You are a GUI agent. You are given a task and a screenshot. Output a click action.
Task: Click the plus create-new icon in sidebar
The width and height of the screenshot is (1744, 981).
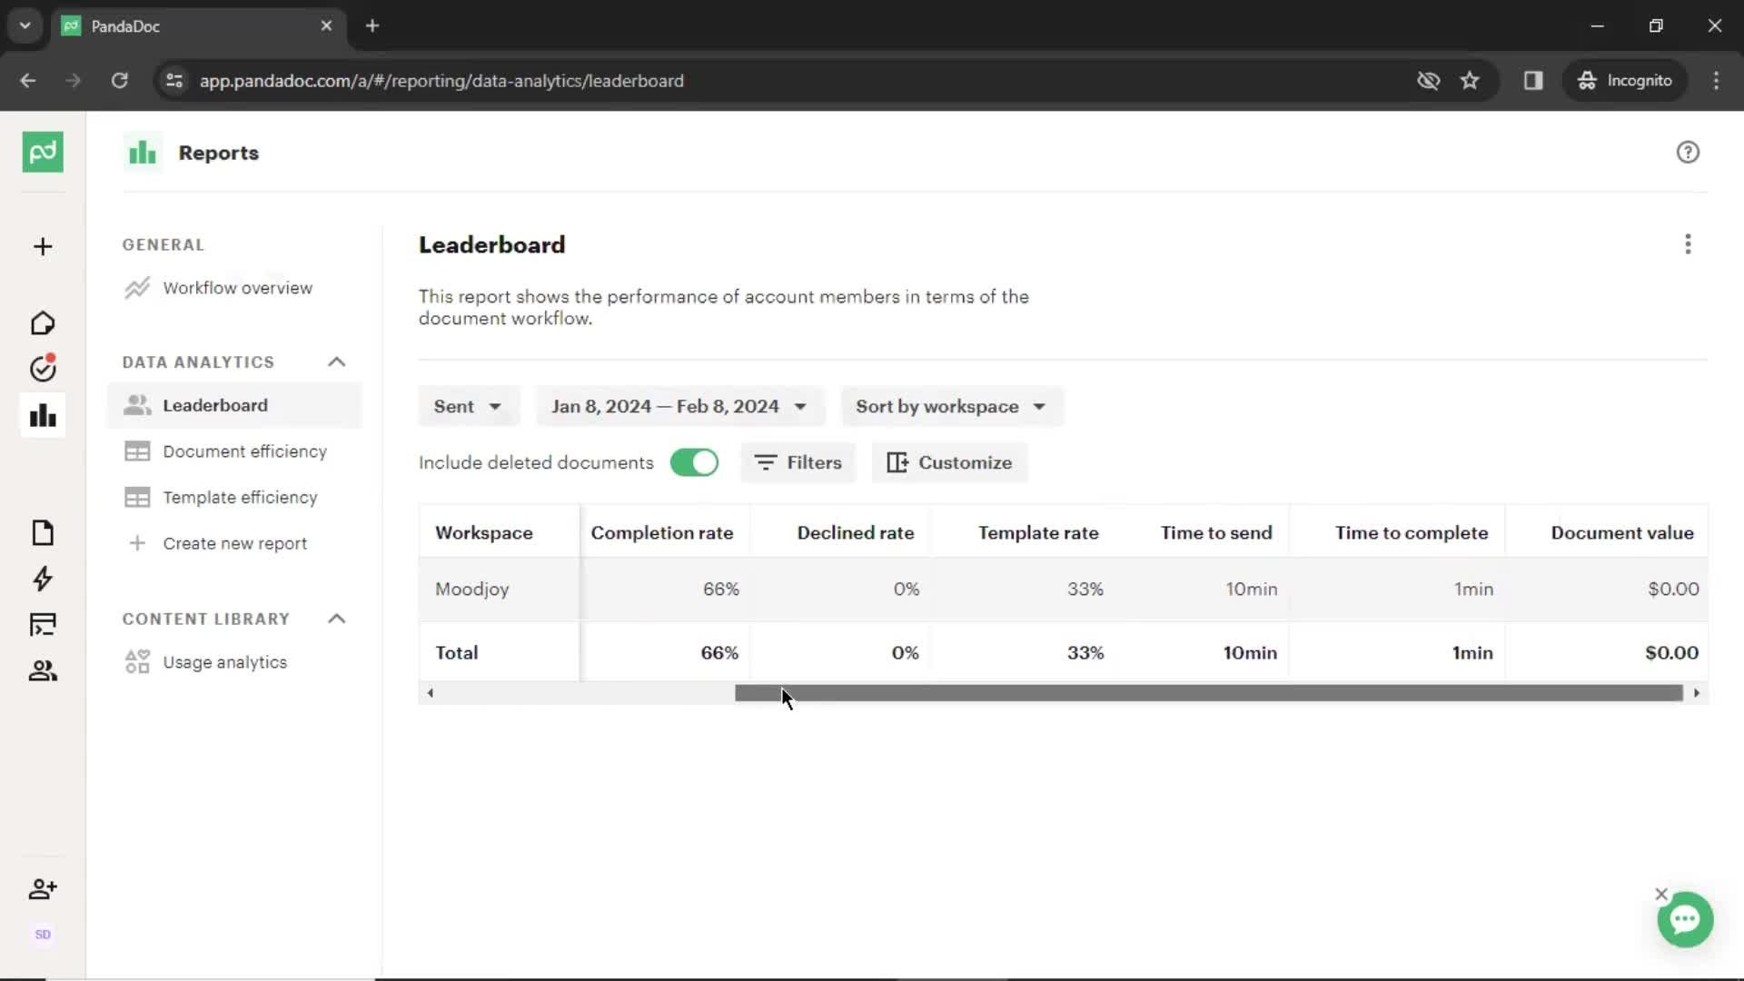[43, 247]
